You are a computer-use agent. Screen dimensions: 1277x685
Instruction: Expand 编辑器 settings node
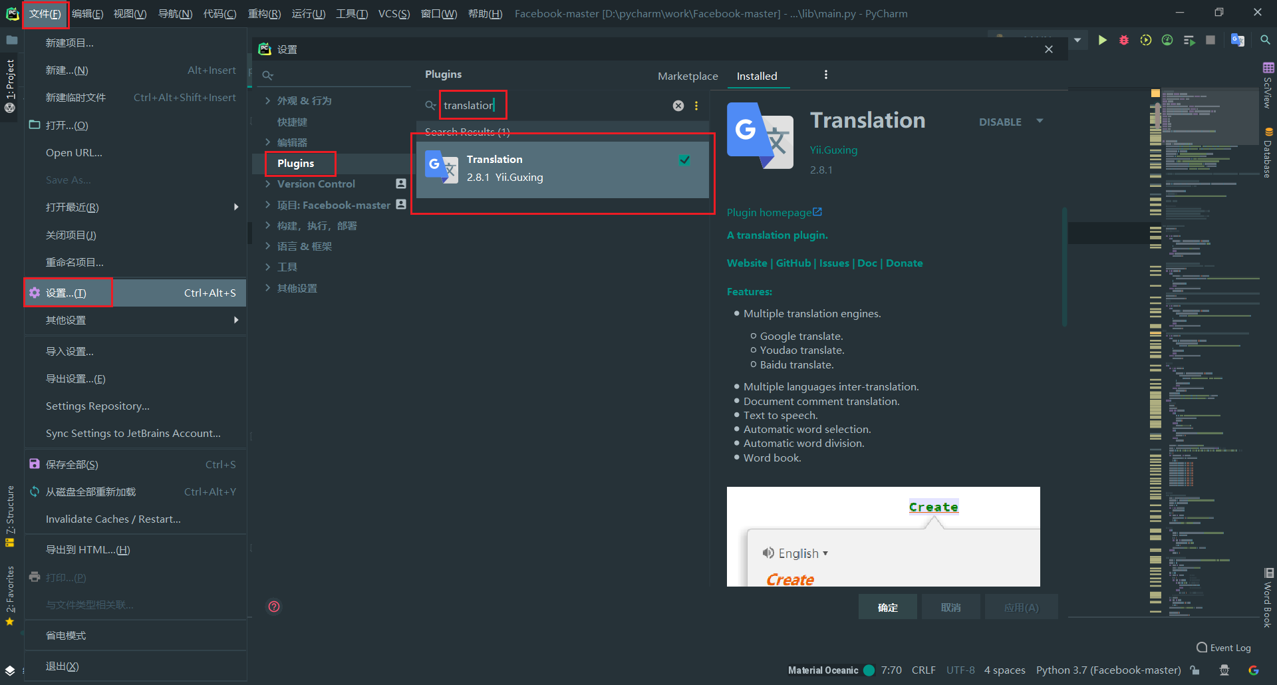(x=267, y=142)
